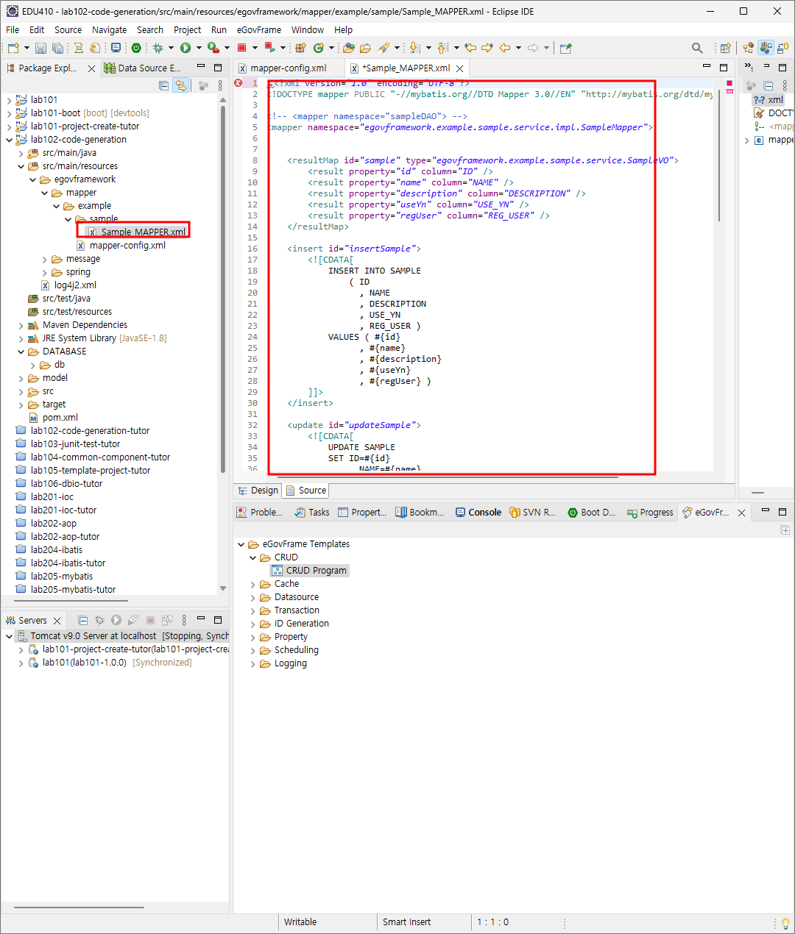Toggle Link with Editor in Package Explorer
The height and width of the screenshot is (934, 795).
(x=180, y=85)
